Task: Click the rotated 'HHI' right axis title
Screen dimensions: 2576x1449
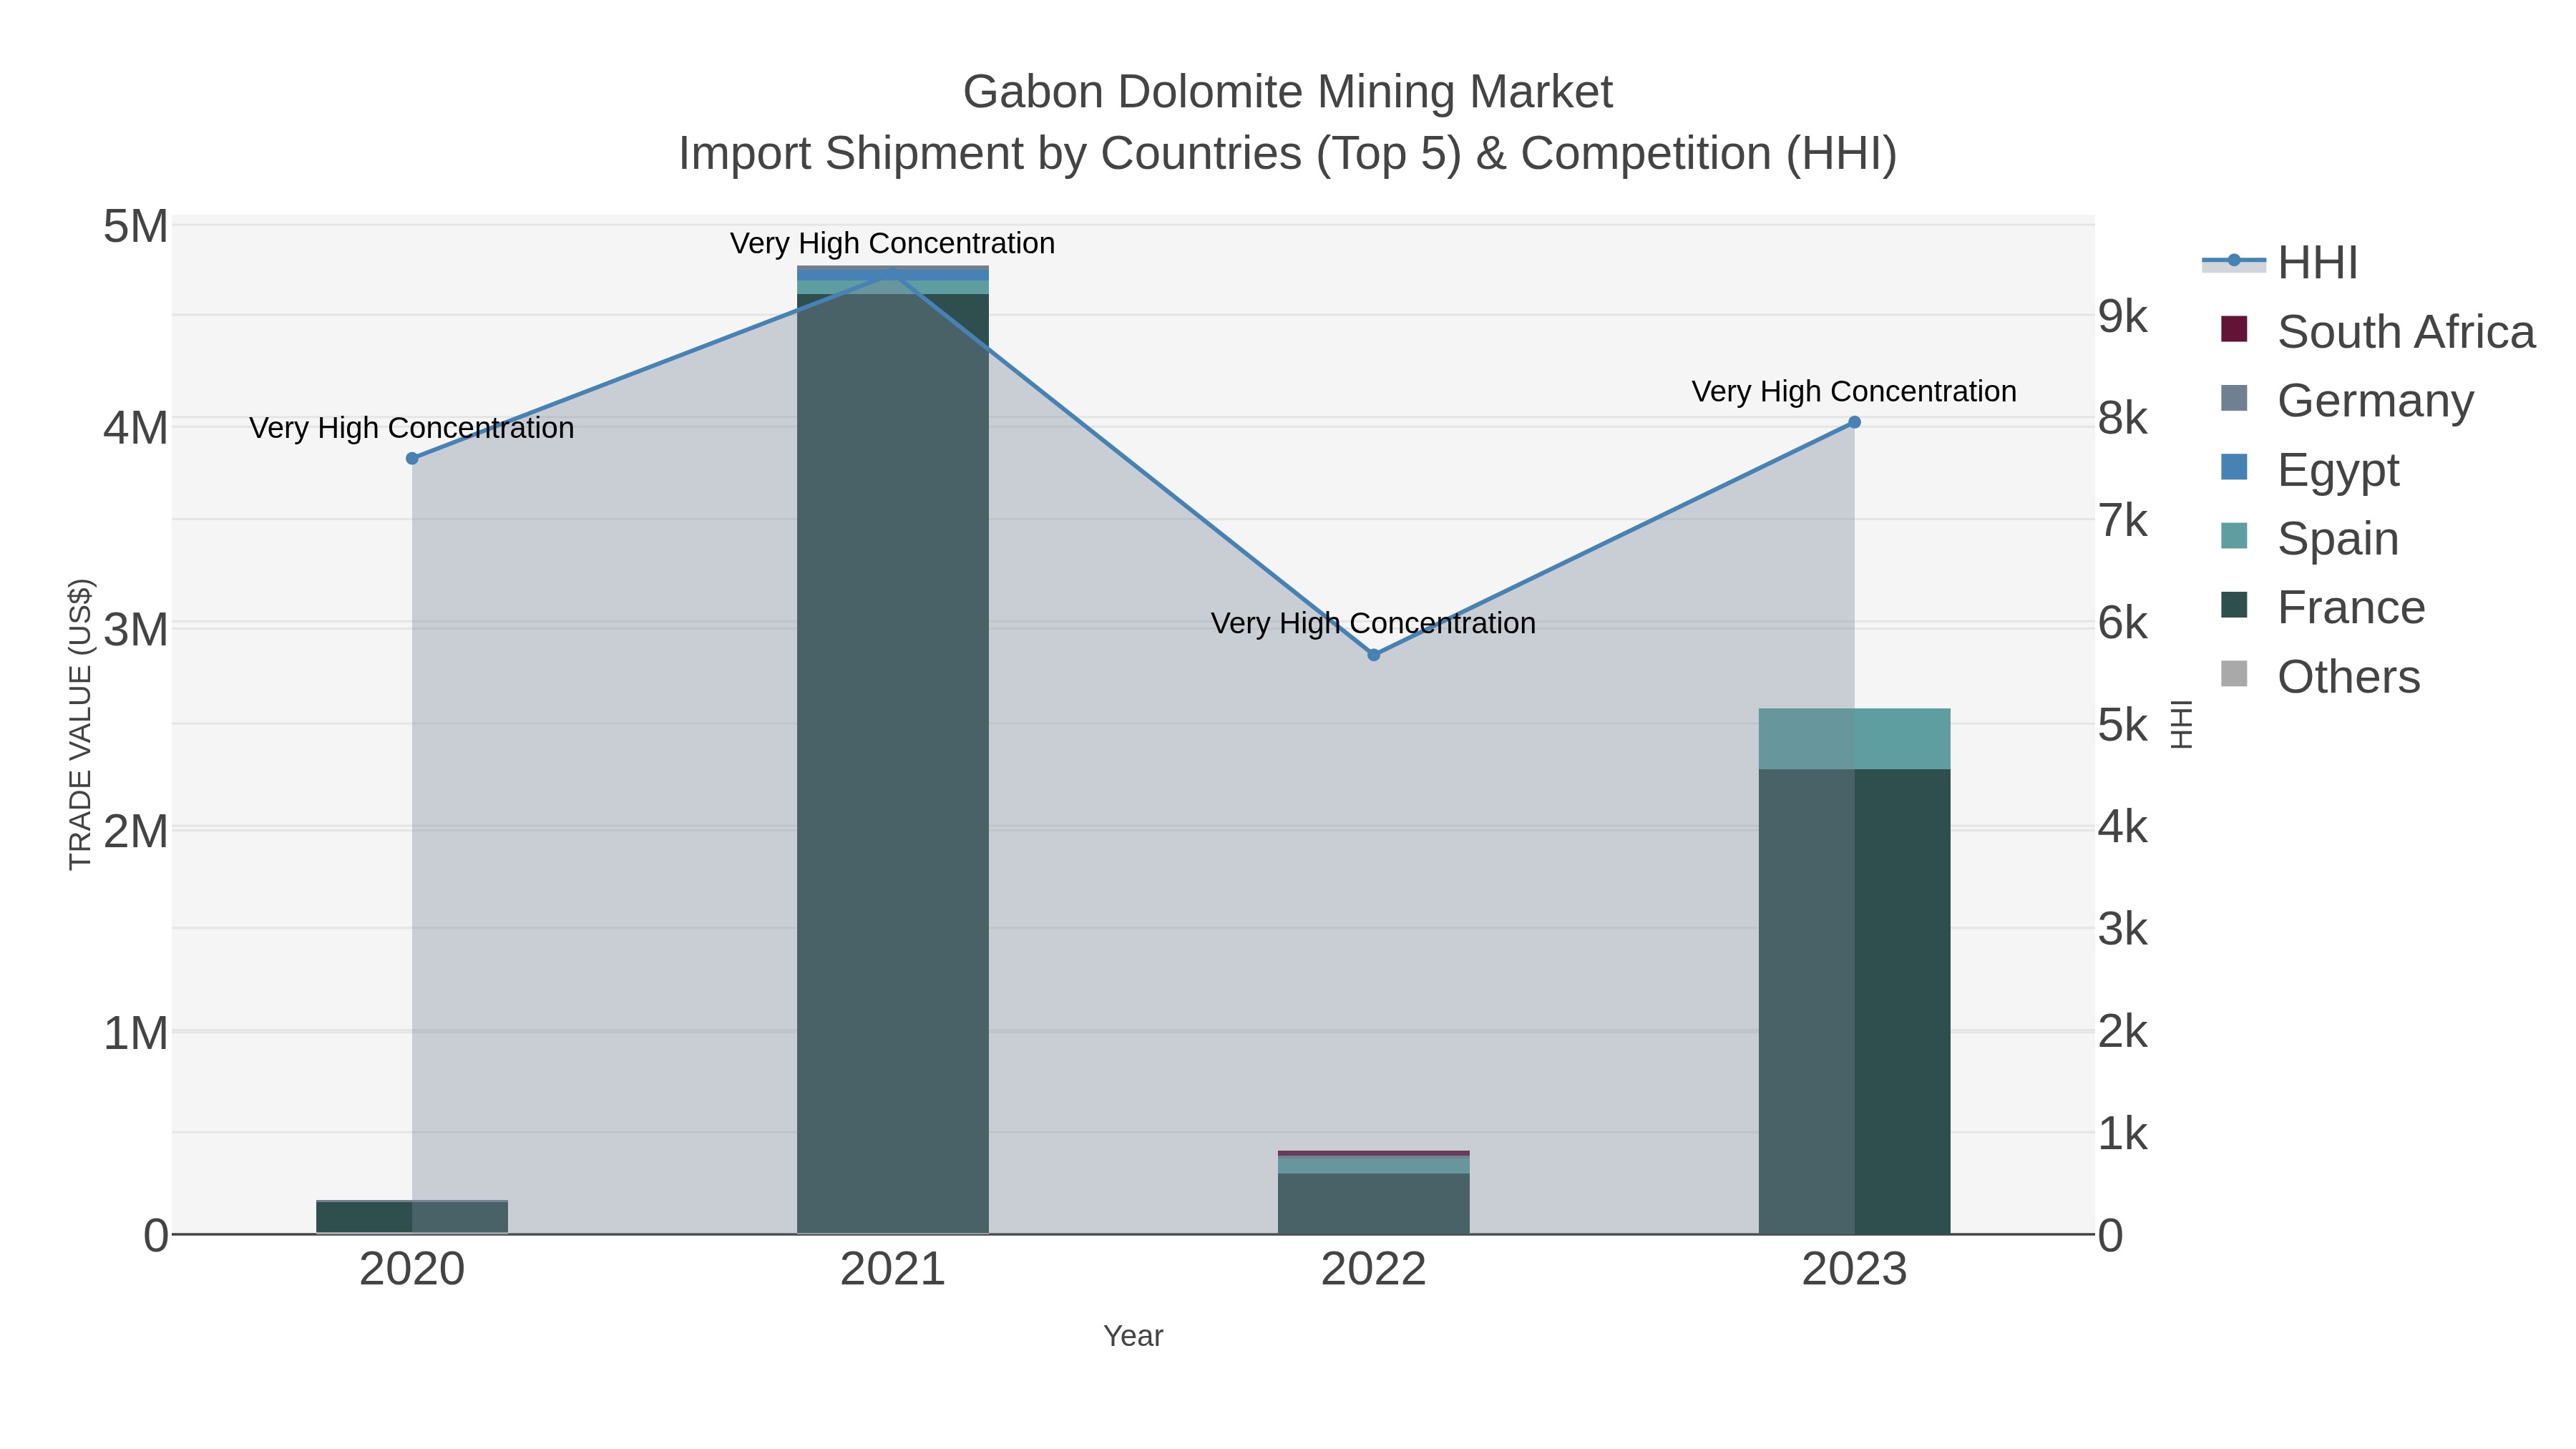Action: [2181, 725]
